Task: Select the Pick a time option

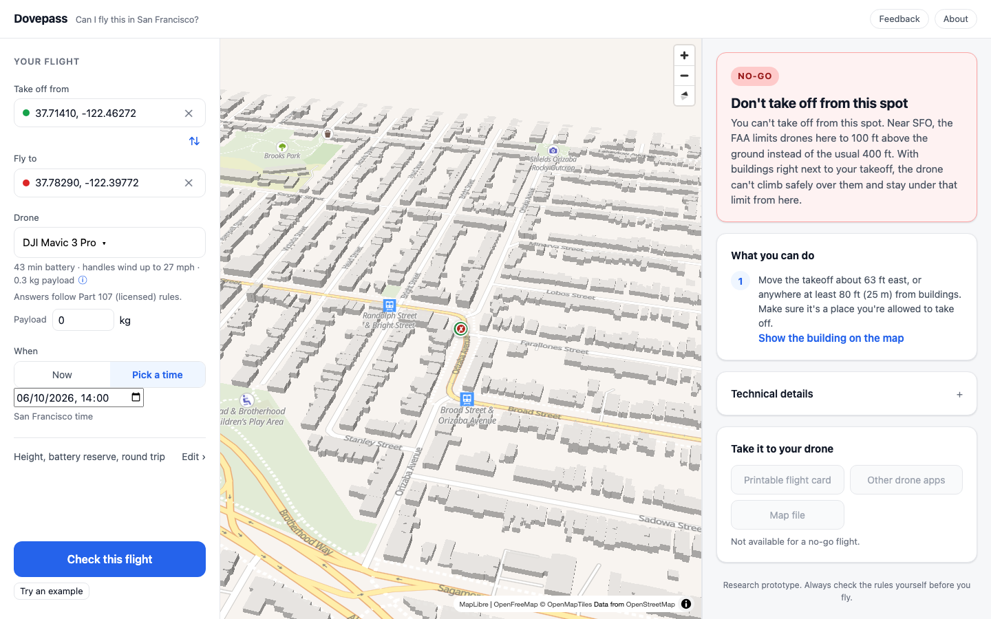Action: click(158, 375)
